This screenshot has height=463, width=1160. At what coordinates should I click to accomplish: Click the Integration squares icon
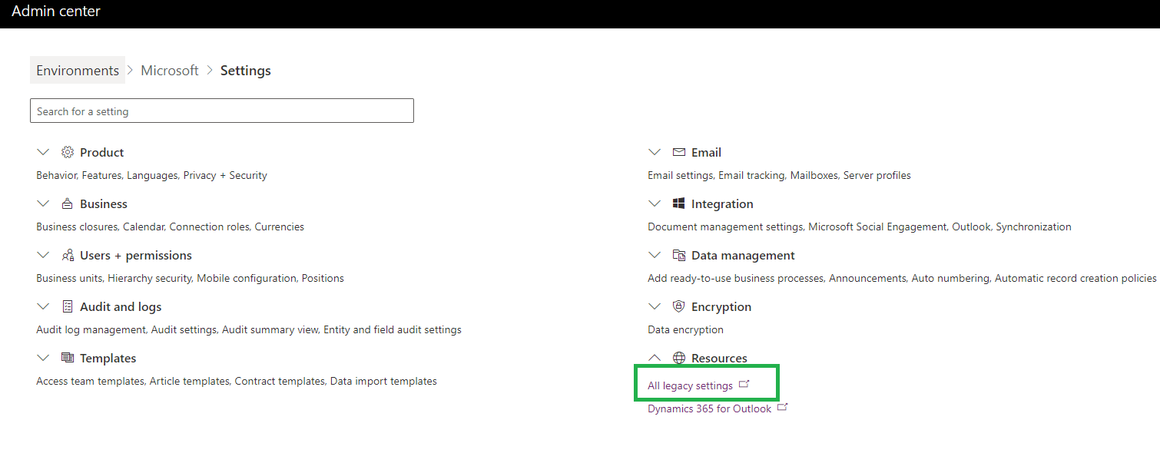pos(678,203)
